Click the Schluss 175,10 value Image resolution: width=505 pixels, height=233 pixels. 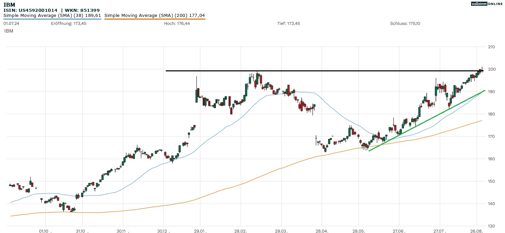[x=405, y=24]
